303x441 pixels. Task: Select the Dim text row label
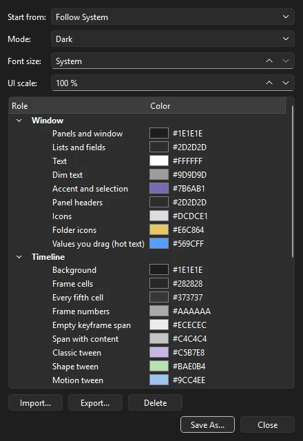(x=67, y=174)
